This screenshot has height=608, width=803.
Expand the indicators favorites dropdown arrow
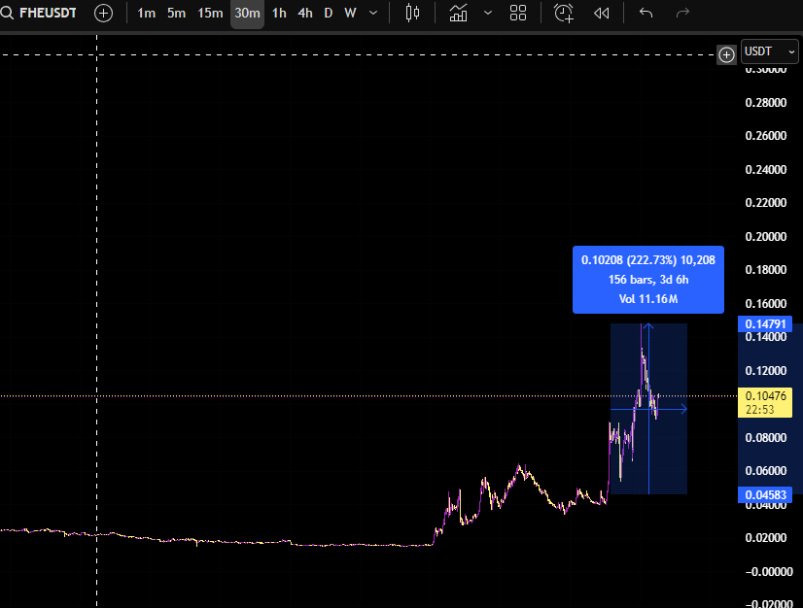pos(488,14)
